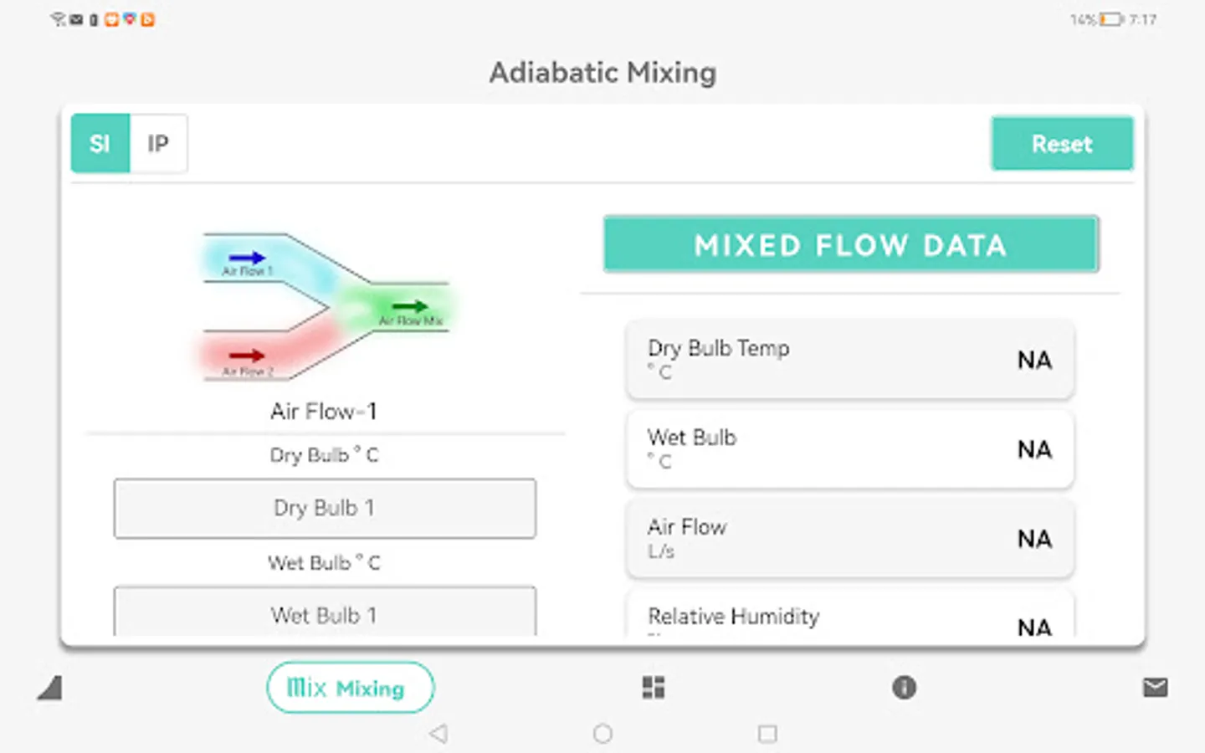Select the Air Flow L/s result card
The image size is (1205, 753).
pyautogui.click(x=849, y=538)
